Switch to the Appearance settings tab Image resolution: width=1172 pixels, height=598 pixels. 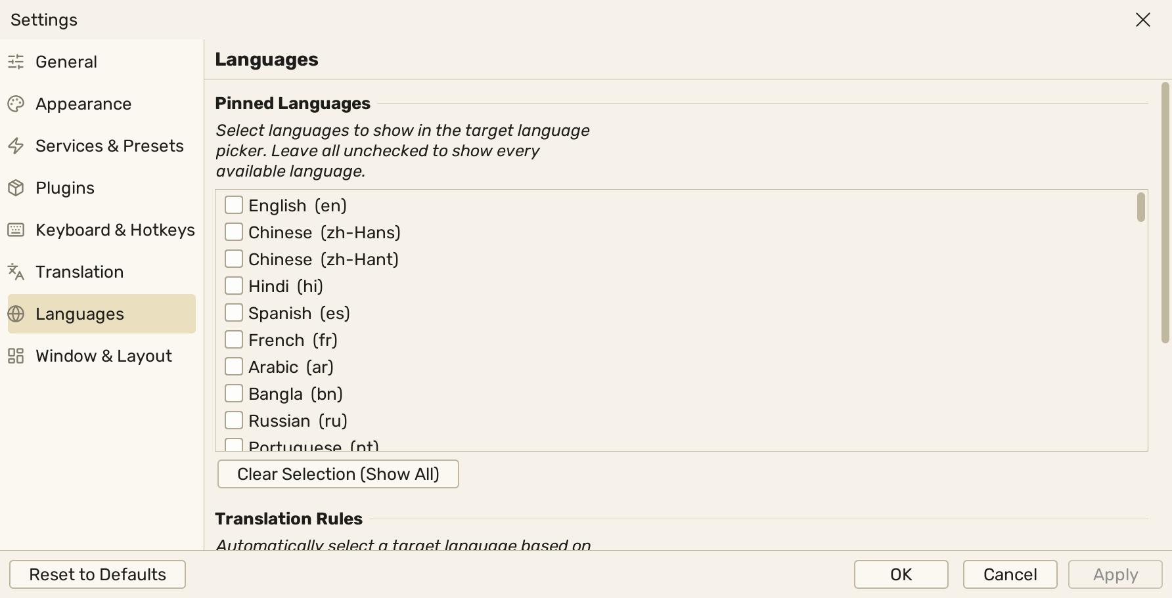pyautogui.click(x=102, y=104)
